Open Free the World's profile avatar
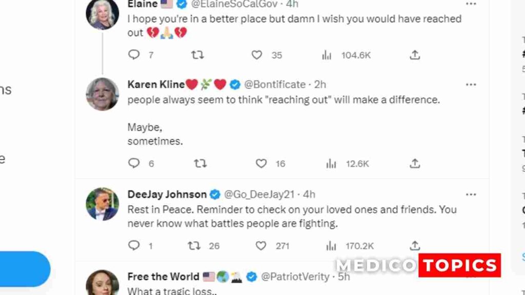525x295 pixels. point(103,283)
